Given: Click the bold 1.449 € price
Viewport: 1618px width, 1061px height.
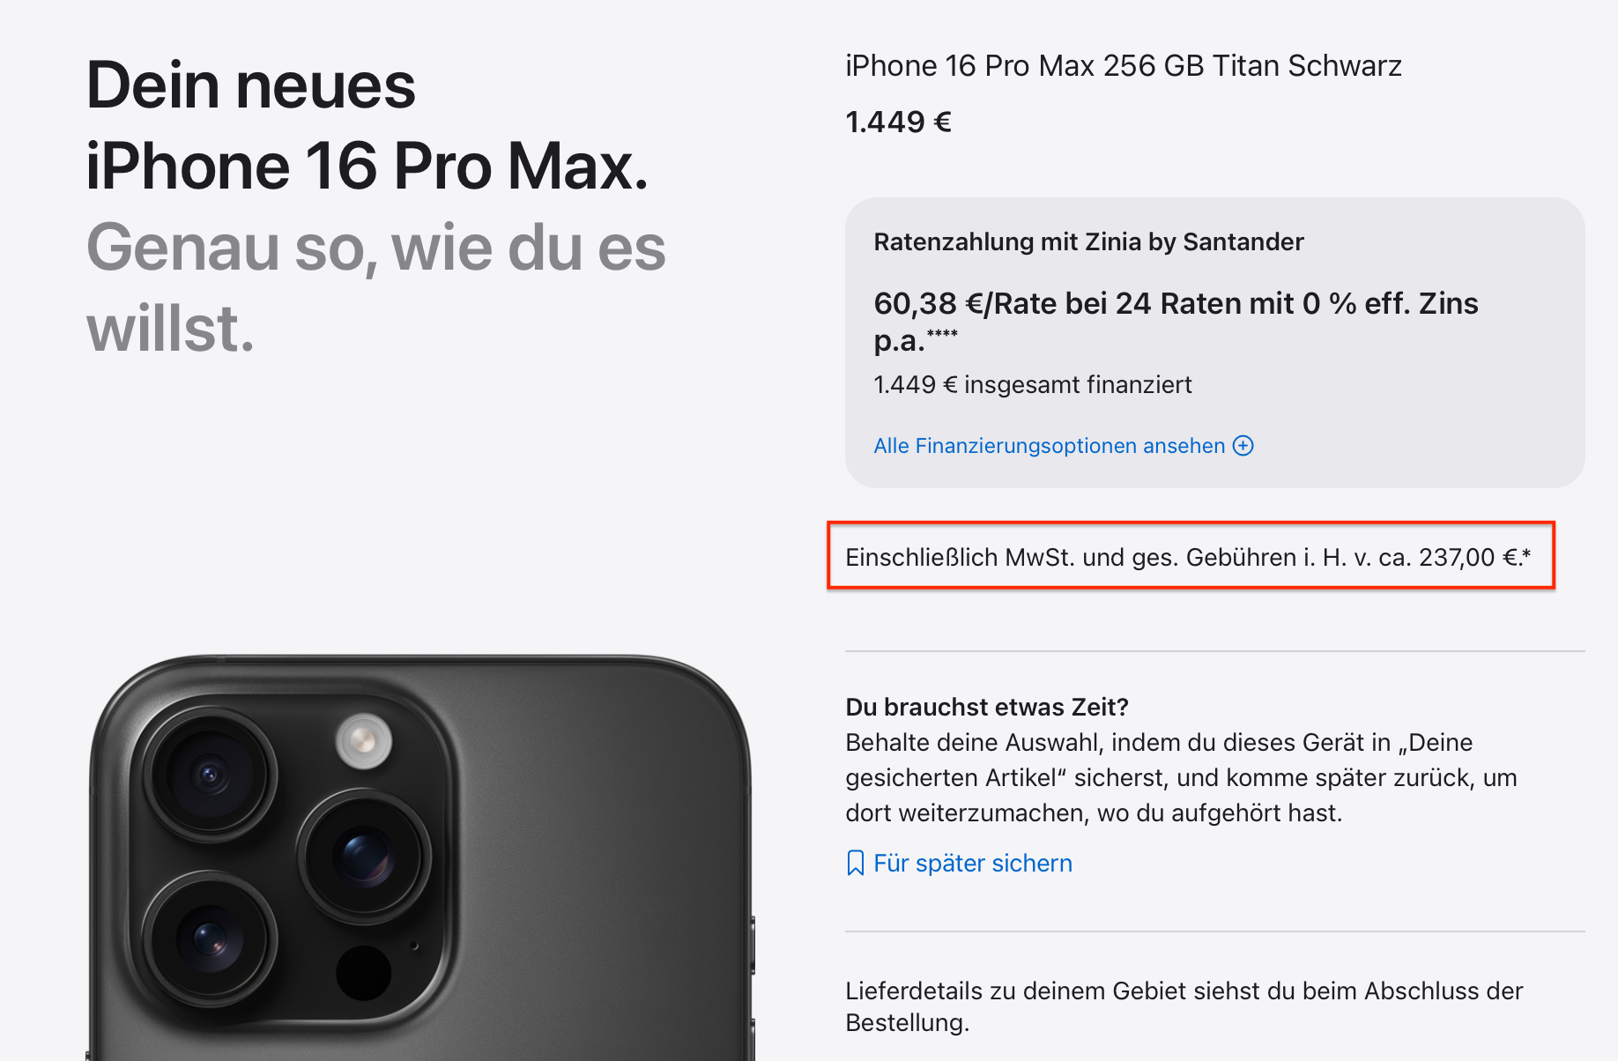Looking at the screenshot, I should 899,122.
